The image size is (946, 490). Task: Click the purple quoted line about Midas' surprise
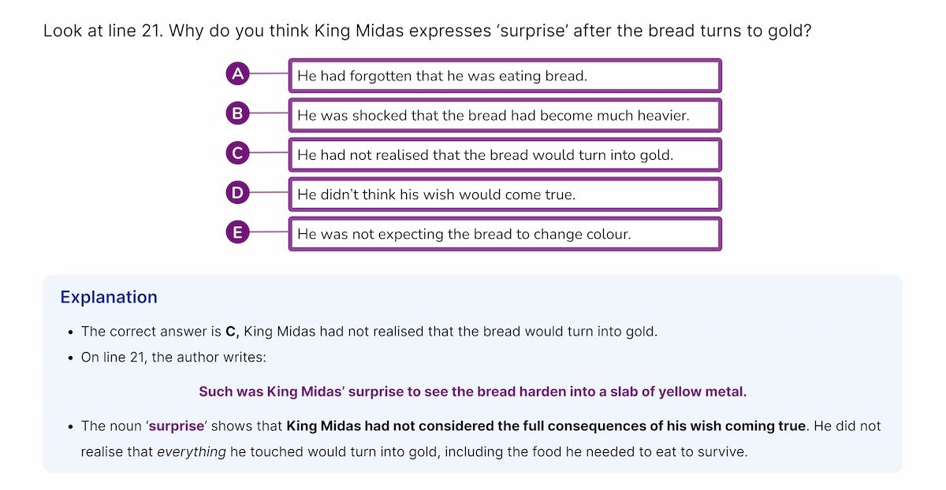click(472, 392)
